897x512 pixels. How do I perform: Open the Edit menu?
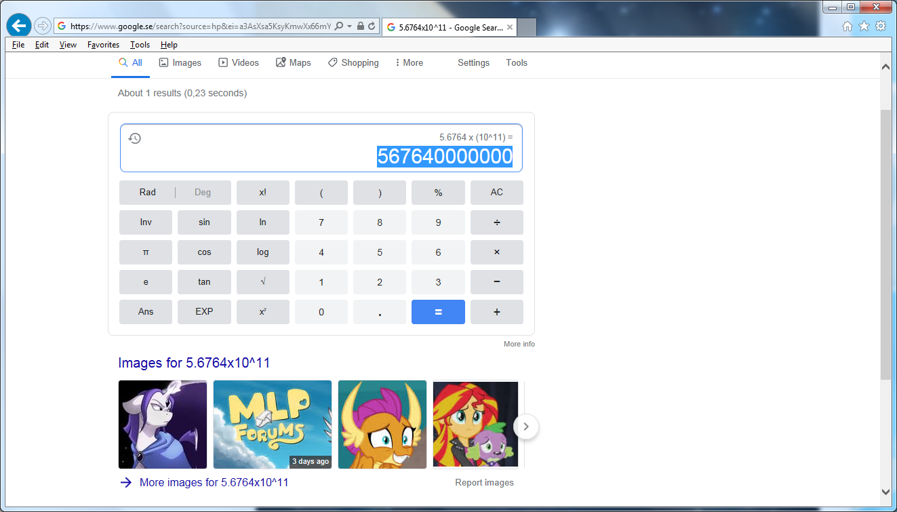(42, 45)
